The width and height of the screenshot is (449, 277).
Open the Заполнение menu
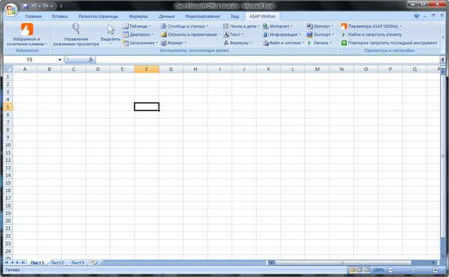point(141,43)
